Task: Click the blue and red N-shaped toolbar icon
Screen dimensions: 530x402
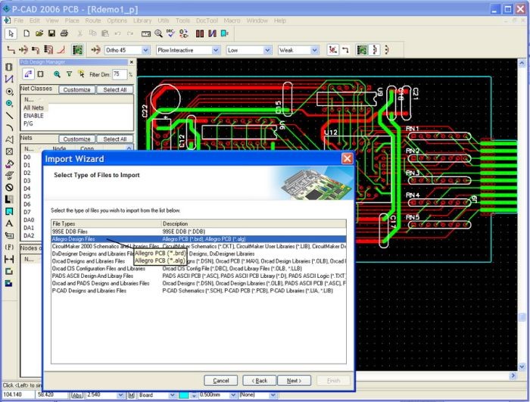Action: pyautogui.click(x=212, y=33)
